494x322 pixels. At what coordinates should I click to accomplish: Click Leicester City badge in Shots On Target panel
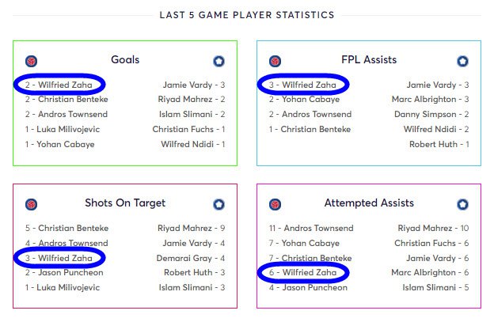coord(218,204)
